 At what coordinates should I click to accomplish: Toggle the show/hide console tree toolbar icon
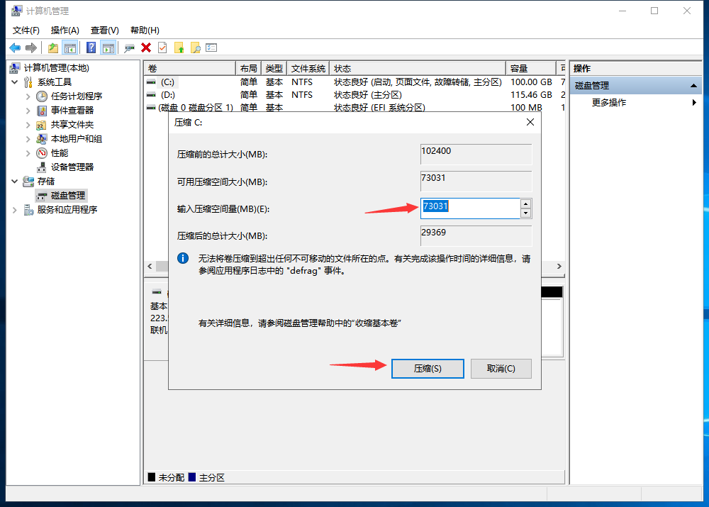[x=71, y=48]
